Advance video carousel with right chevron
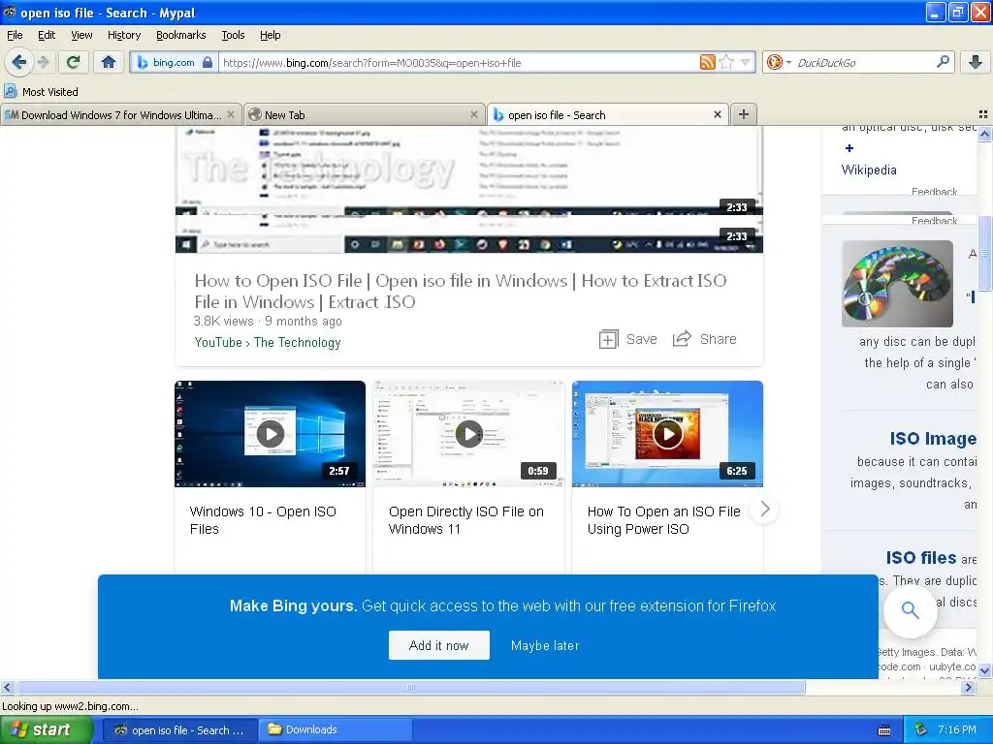 point(764,509)
